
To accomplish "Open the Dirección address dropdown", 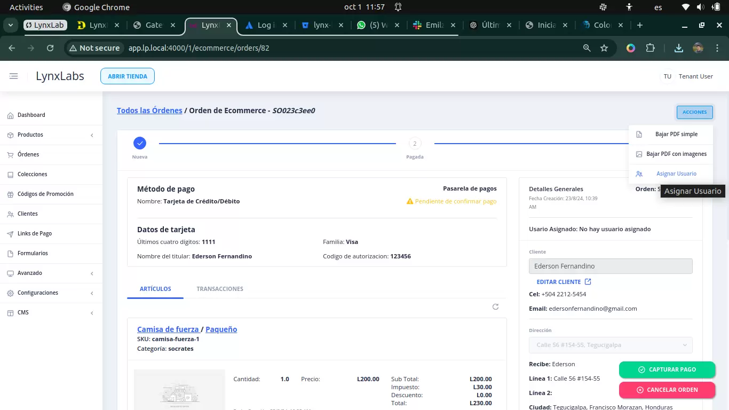I will coord(611,345).
